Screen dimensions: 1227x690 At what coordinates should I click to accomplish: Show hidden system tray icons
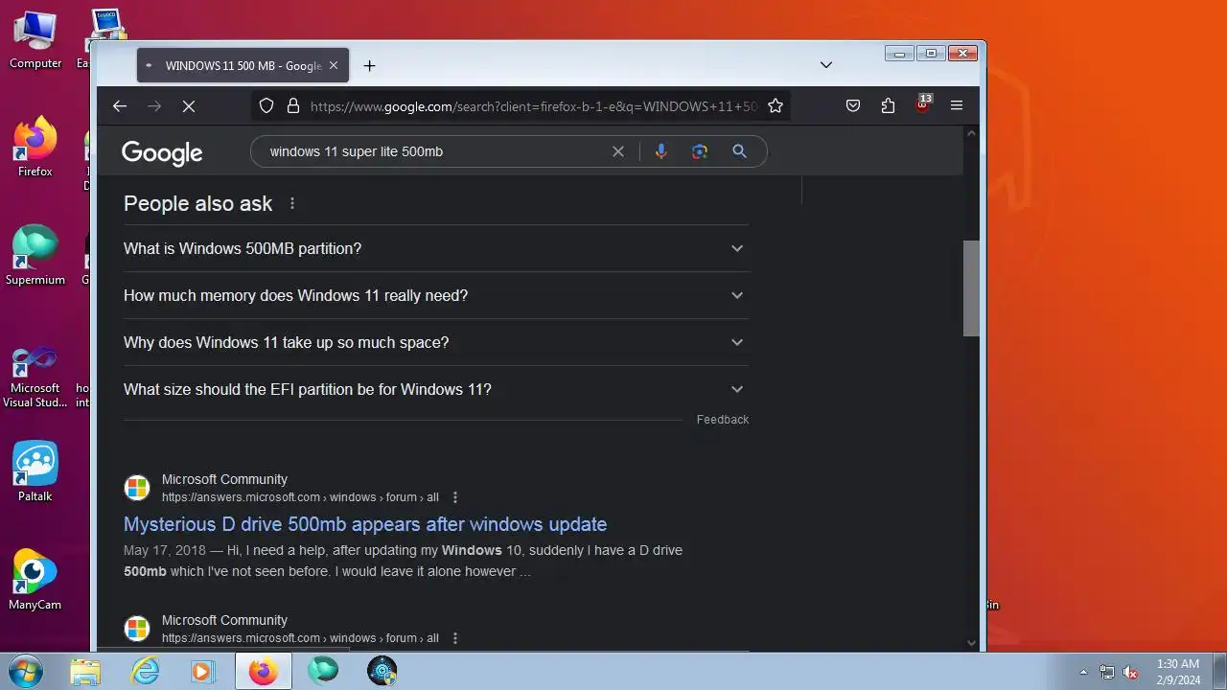pyautogui.click(x=1084, y=672)
